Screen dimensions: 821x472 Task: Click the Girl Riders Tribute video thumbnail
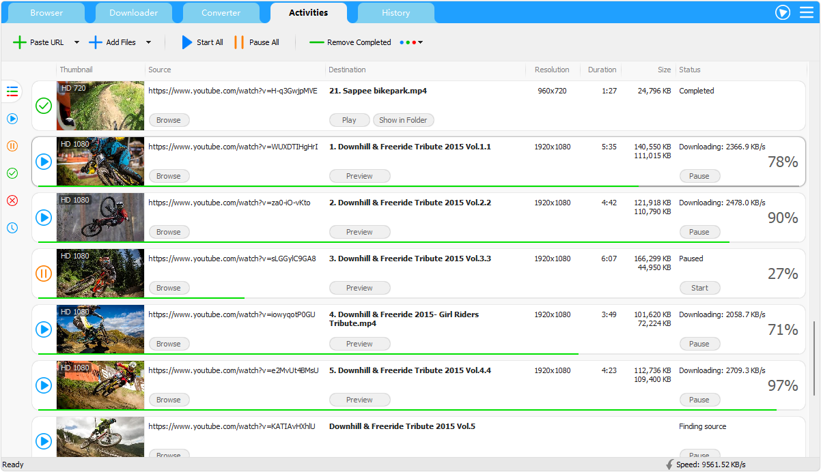point(100,329)
